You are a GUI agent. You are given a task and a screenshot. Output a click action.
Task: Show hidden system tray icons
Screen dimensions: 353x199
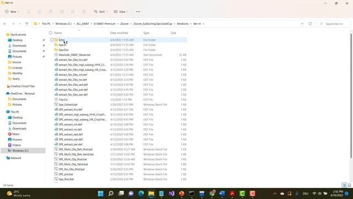coord(275,193)
